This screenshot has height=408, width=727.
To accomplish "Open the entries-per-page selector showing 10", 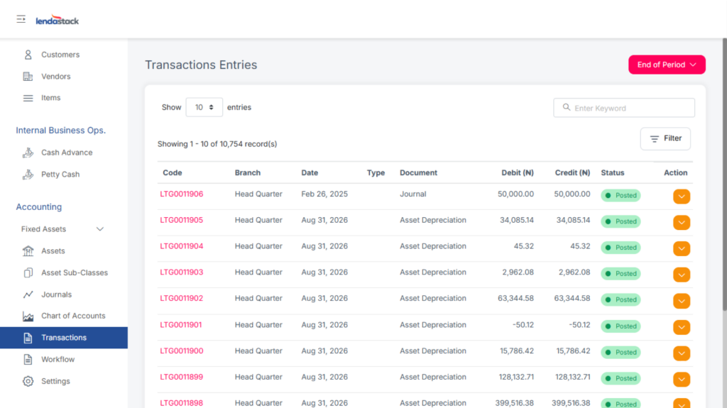I will (204, 107).
